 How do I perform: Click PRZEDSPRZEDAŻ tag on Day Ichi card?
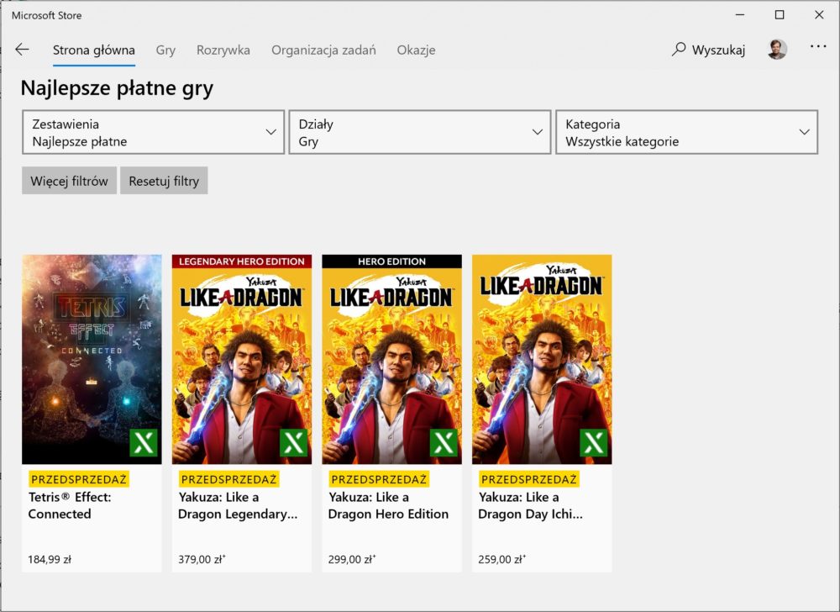click(528, 479)
